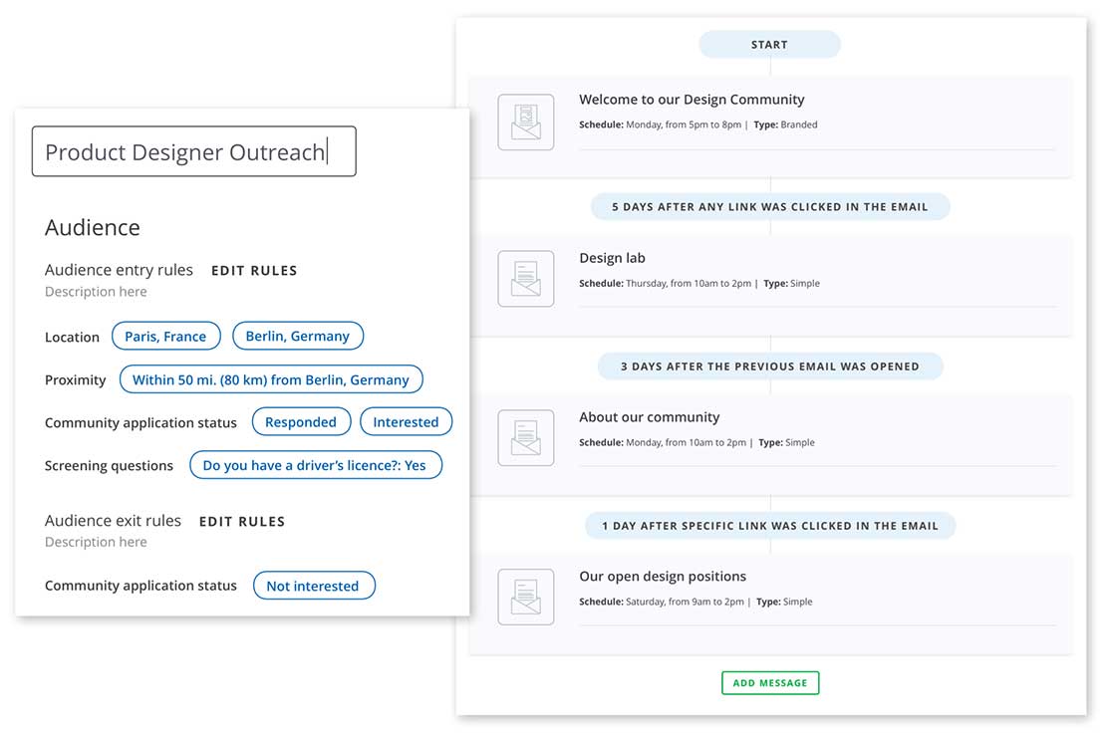Click the 1 day after specific link trigger
The width and height of the screenshot is (1112, 734).
769,526
